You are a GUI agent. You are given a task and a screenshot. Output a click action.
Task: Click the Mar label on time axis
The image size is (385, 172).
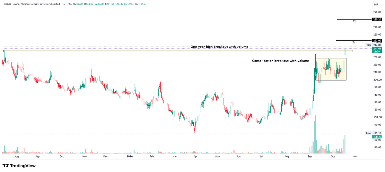pos(175,156)
